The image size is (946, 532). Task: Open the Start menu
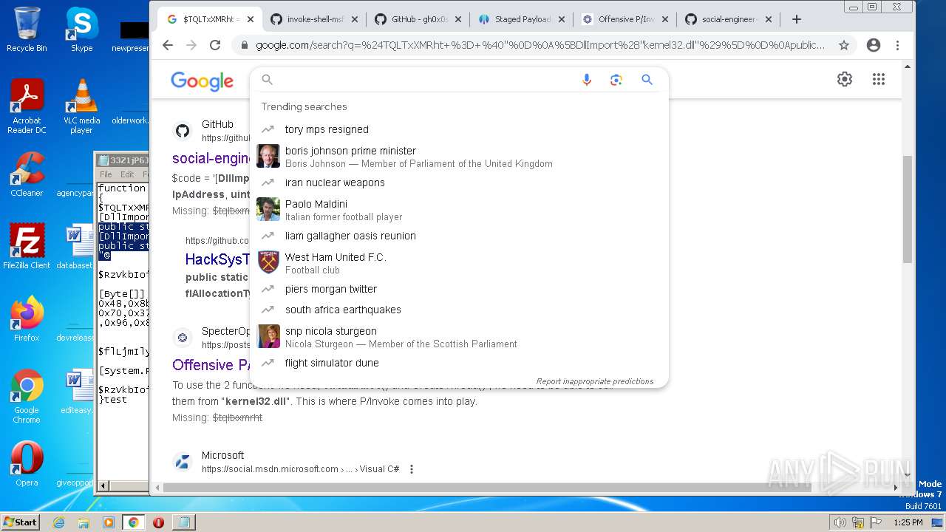pos(21,522)
